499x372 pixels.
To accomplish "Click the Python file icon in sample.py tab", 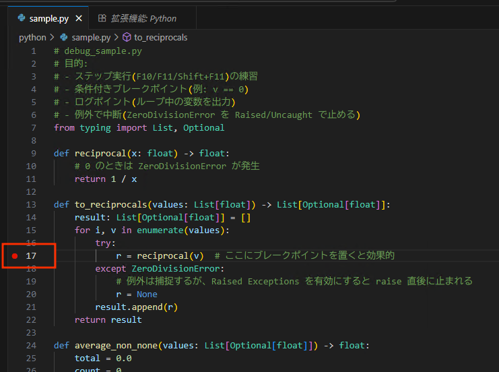I will coord(22,18).
